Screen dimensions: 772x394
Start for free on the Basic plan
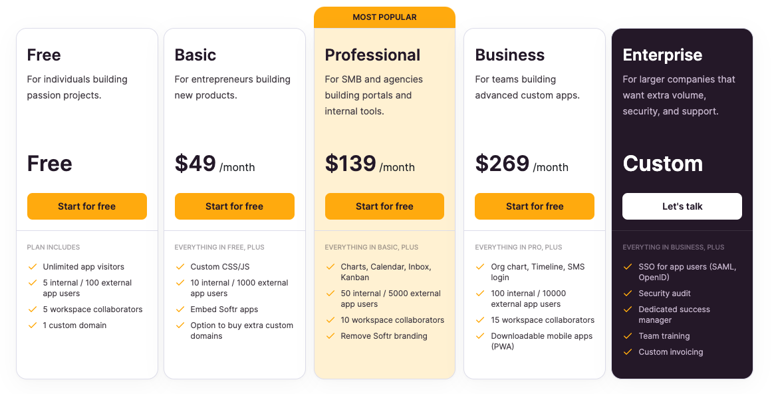(234, 206)
